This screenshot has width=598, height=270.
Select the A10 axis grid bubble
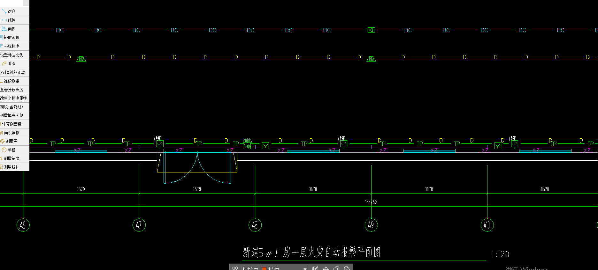pos(487,225)
